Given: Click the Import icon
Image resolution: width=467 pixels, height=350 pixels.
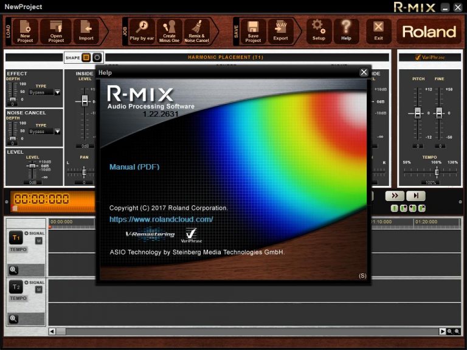Looking at the screenshot, I should click(86, 31).
